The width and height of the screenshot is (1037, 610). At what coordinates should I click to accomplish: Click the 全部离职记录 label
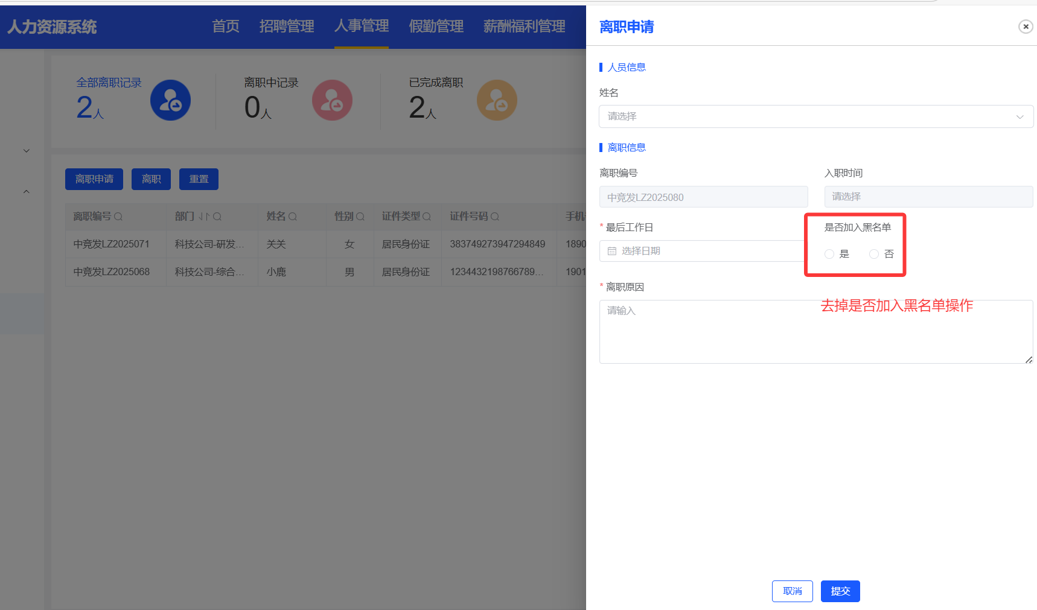coord(109,83)
